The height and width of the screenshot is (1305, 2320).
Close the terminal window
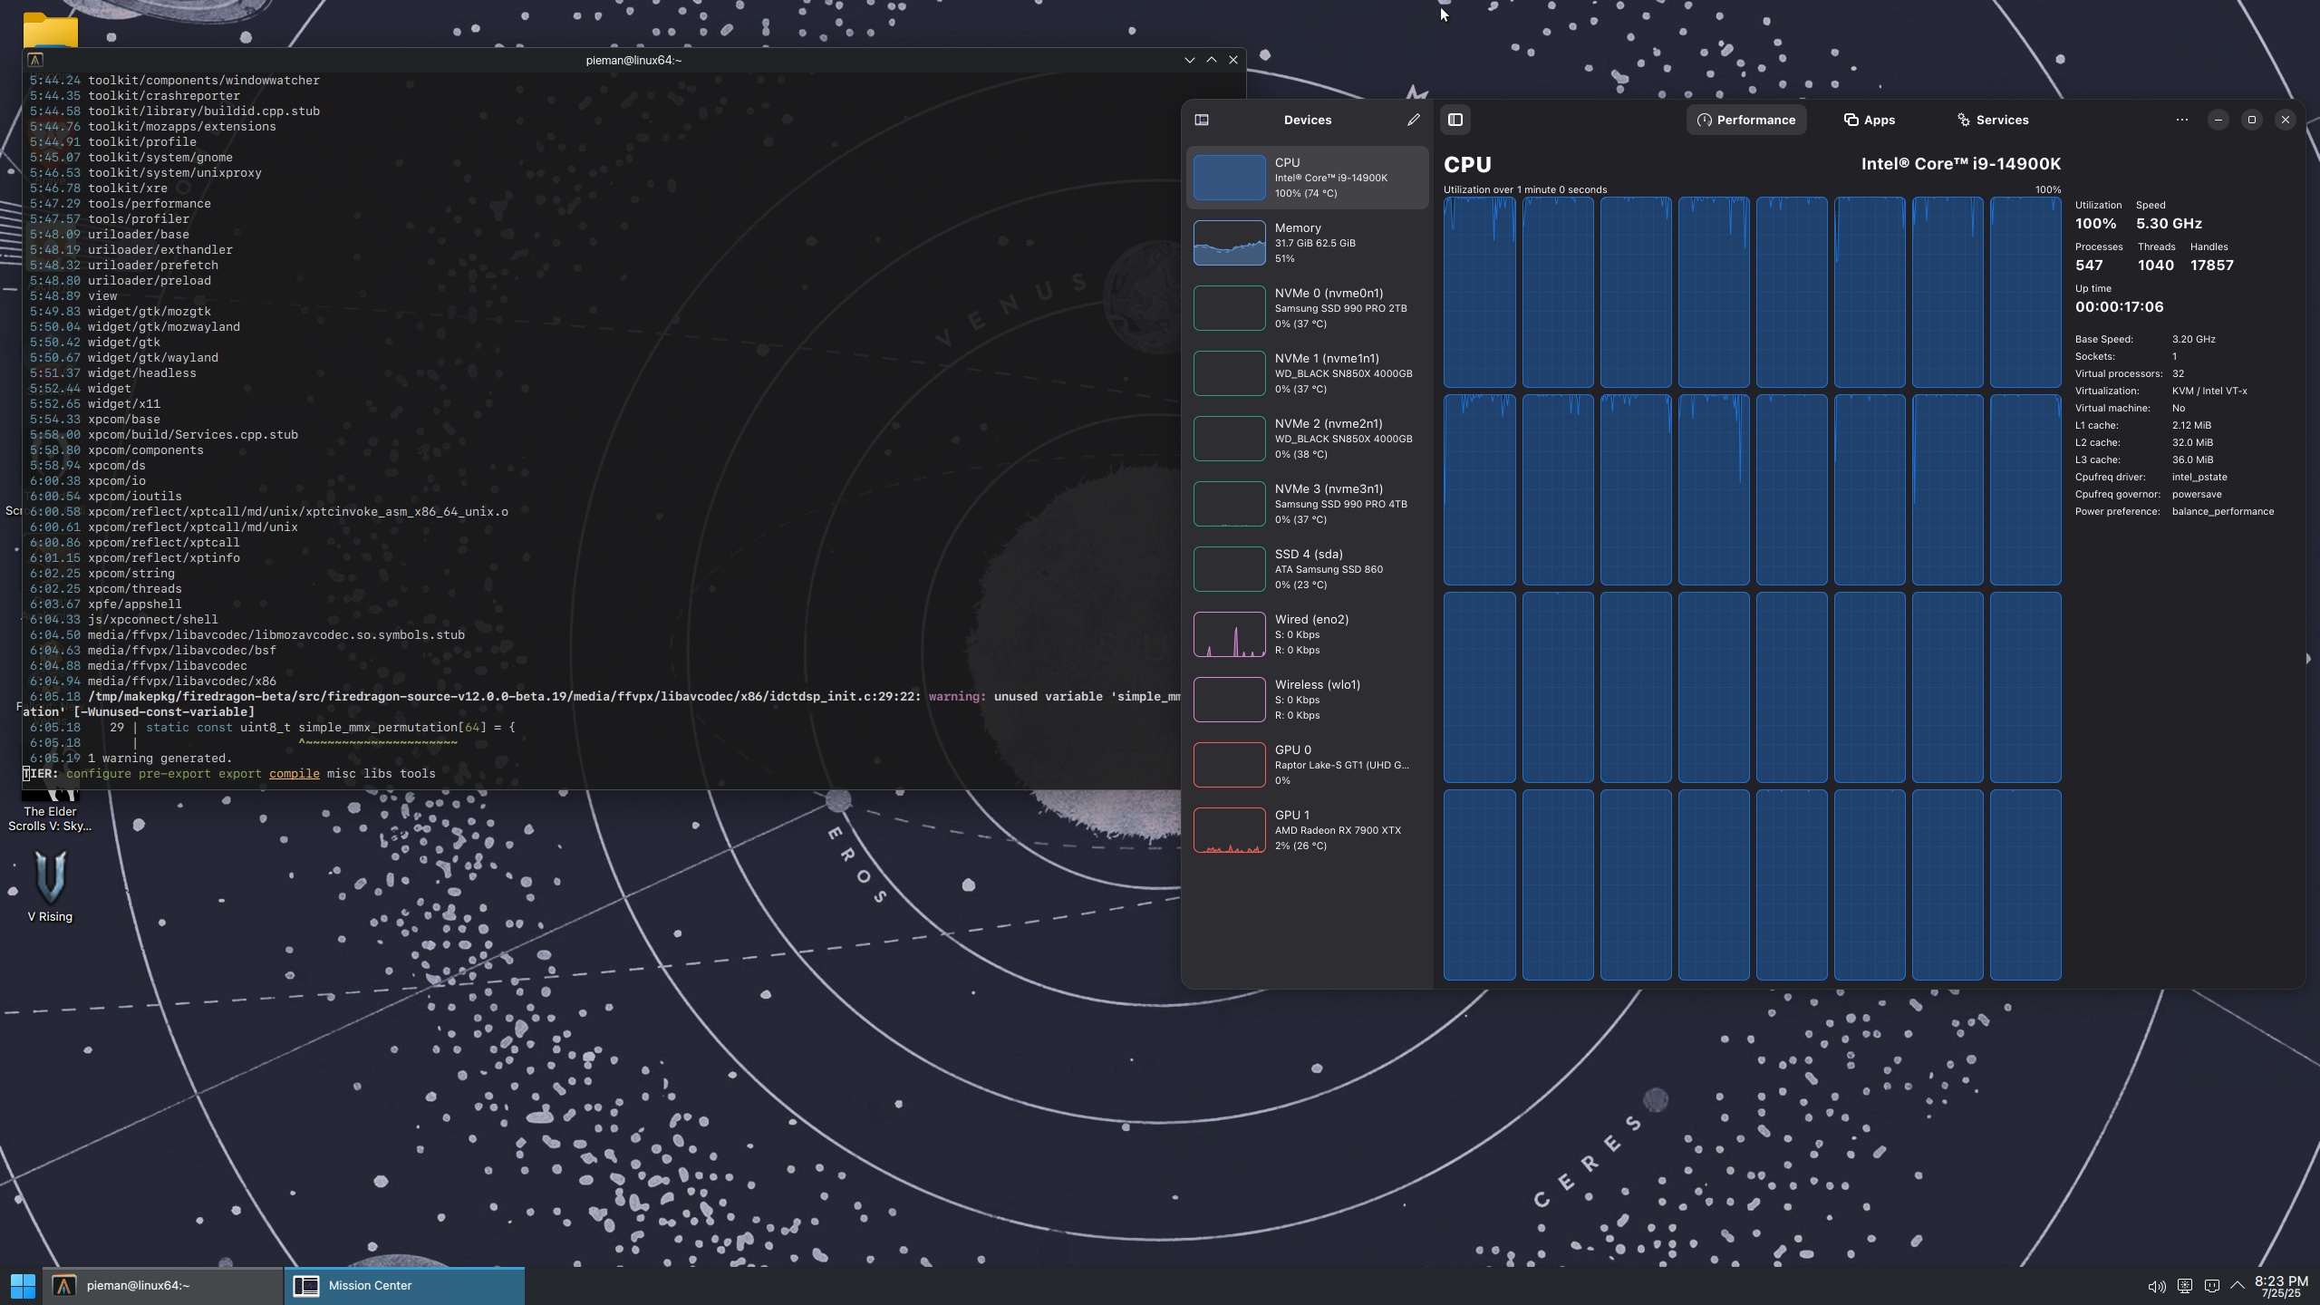pos(1232,60)
